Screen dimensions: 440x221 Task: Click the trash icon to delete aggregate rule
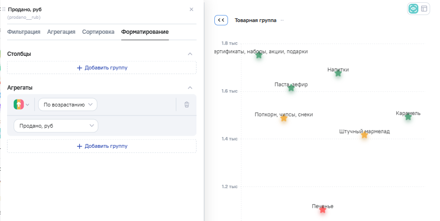click(187, 105)
